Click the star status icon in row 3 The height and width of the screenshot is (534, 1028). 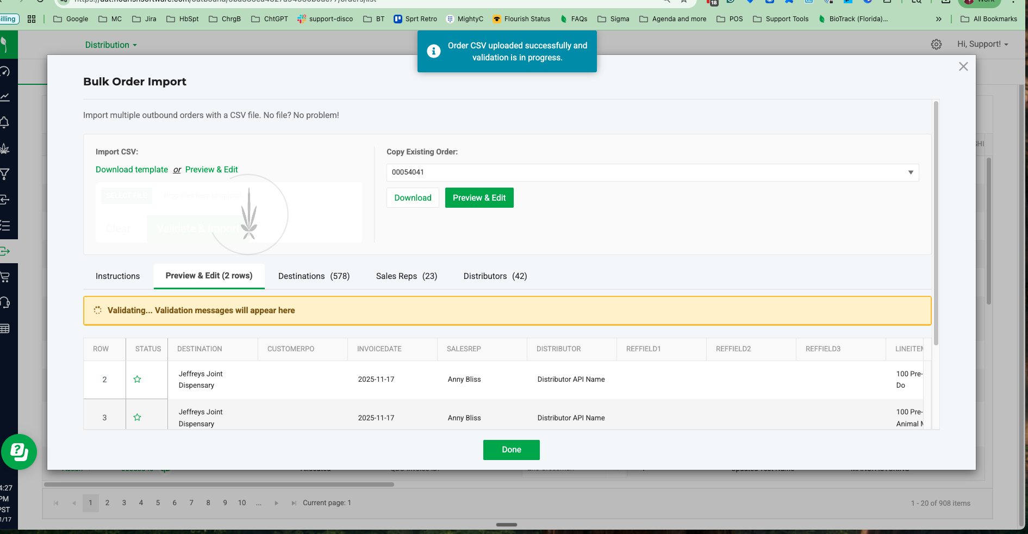(x=138, y=418)
